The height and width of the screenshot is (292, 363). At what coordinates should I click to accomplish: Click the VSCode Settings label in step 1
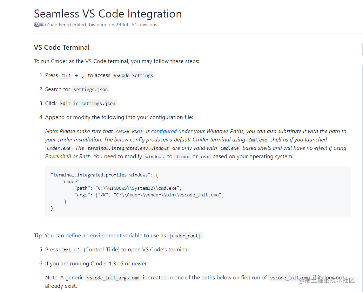coord(133,75)
